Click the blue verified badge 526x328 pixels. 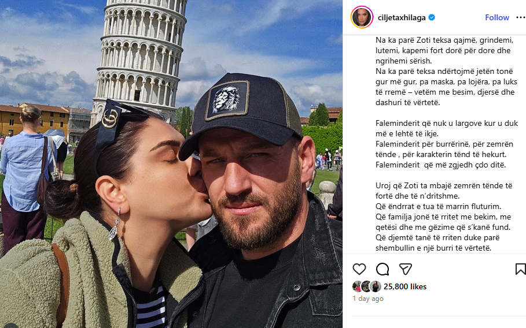coord(432,17)
